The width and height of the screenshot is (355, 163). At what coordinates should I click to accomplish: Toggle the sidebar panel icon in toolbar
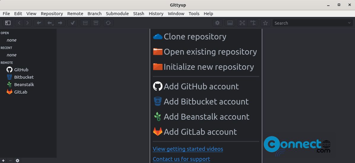(8, 23)
